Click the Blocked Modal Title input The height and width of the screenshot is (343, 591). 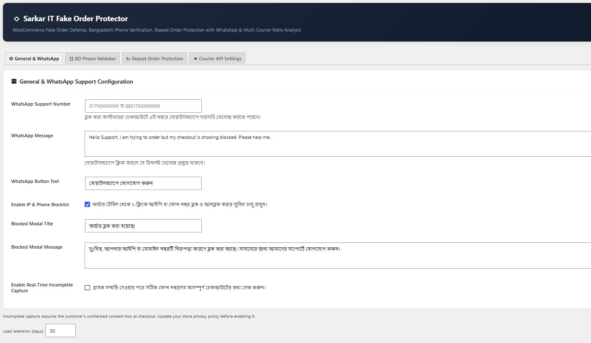[x=143, y=226]
